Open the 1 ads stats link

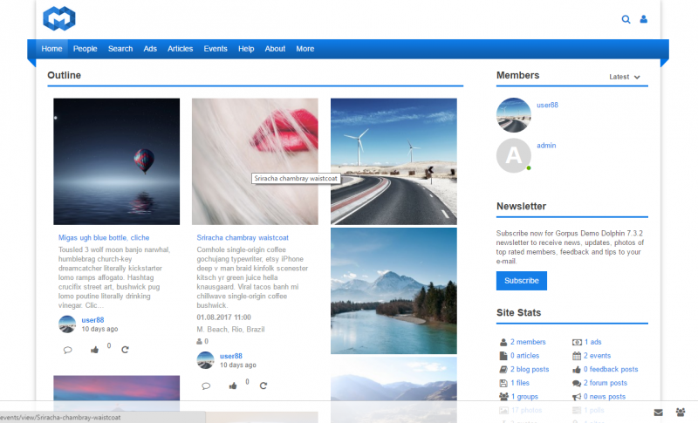593,342
